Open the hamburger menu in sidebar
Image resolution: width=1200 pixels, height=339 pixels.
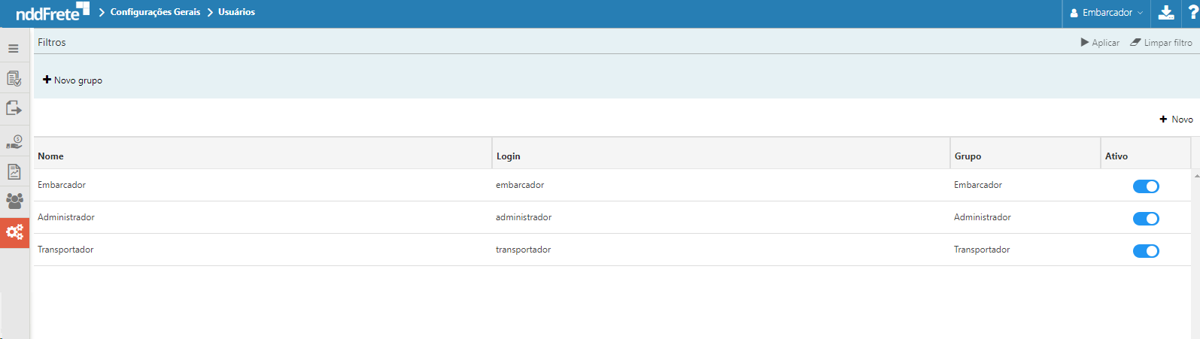coord(14,48)
